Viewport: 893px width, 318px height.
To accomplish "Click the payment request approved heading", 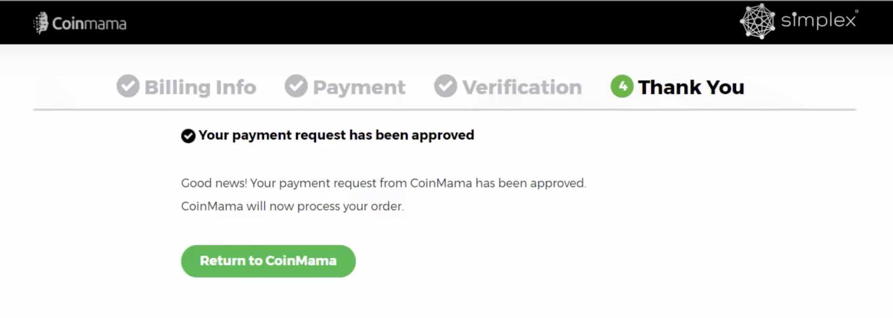I will 336,135.
